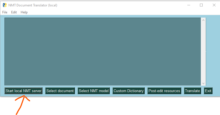220x115 pixels.
Task: Click the Select document button
Action: click(60, 91)
